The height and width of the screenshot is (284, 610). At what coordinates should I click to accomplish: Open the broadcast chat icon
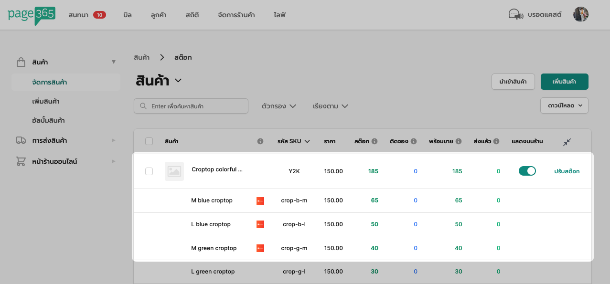tap(515, 15)
